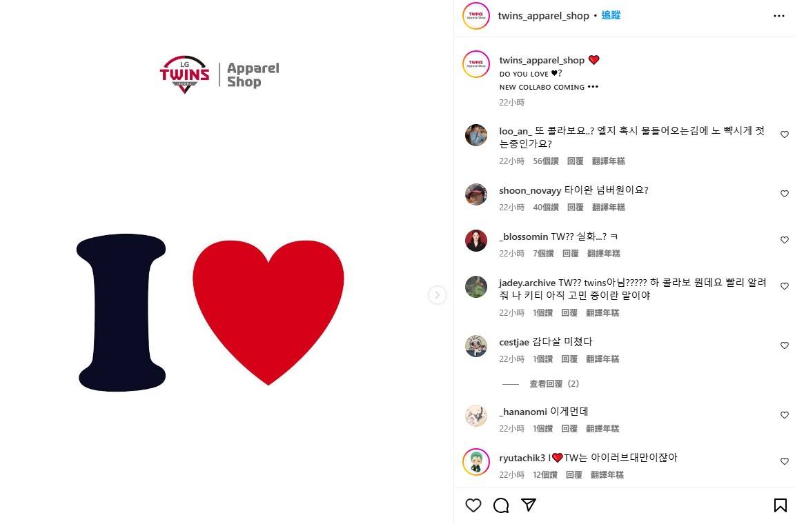Click the LG Twins Apparel Shop post image
This screenshot has width=795, height=524.
(x=226, y=262)
